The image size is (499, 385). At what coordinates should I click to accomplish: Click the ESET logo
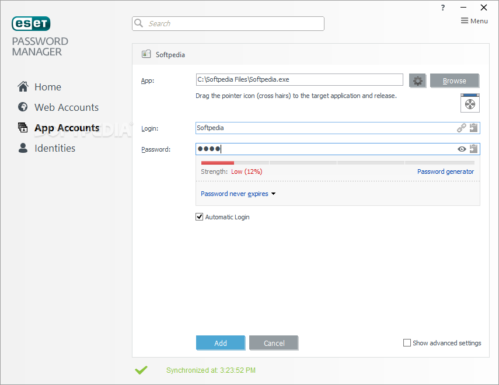(x=31, y=23)
